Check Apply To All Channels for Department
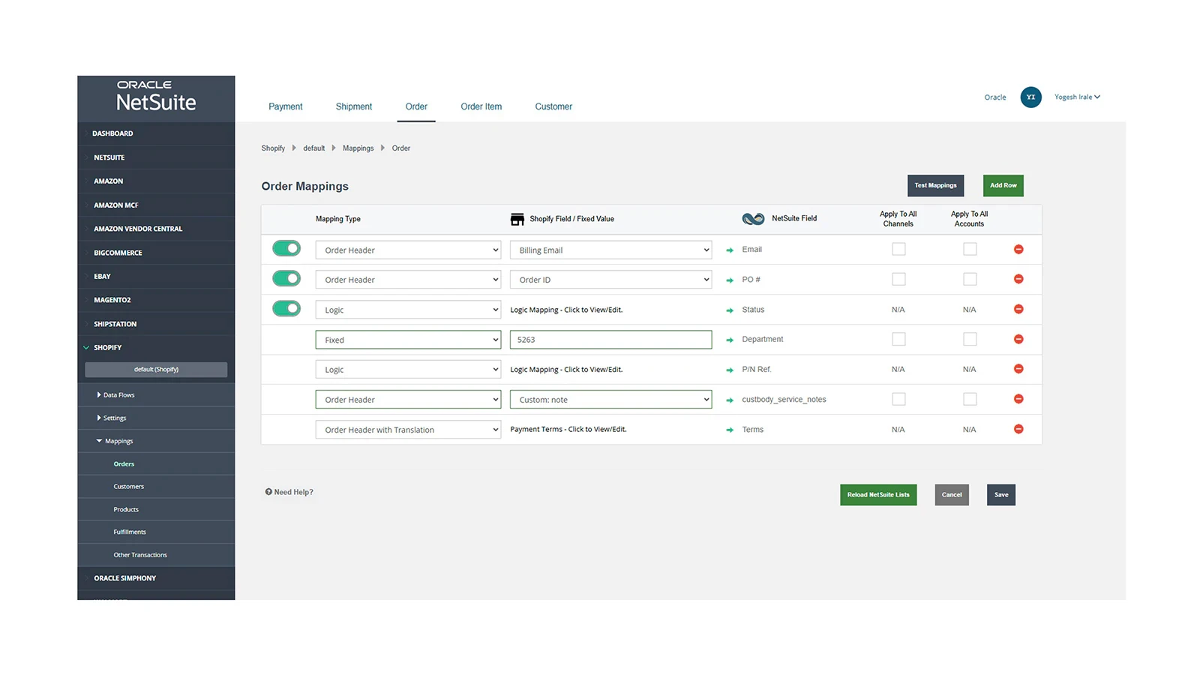The height and width of the screenshot is (675, 1200). coord(898,339)
